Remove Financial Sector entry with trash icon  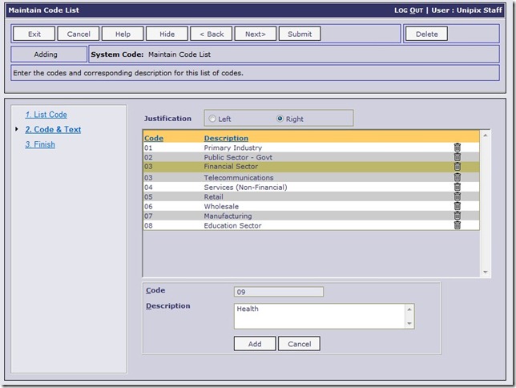pyautogui.click(x=458, y=167)
